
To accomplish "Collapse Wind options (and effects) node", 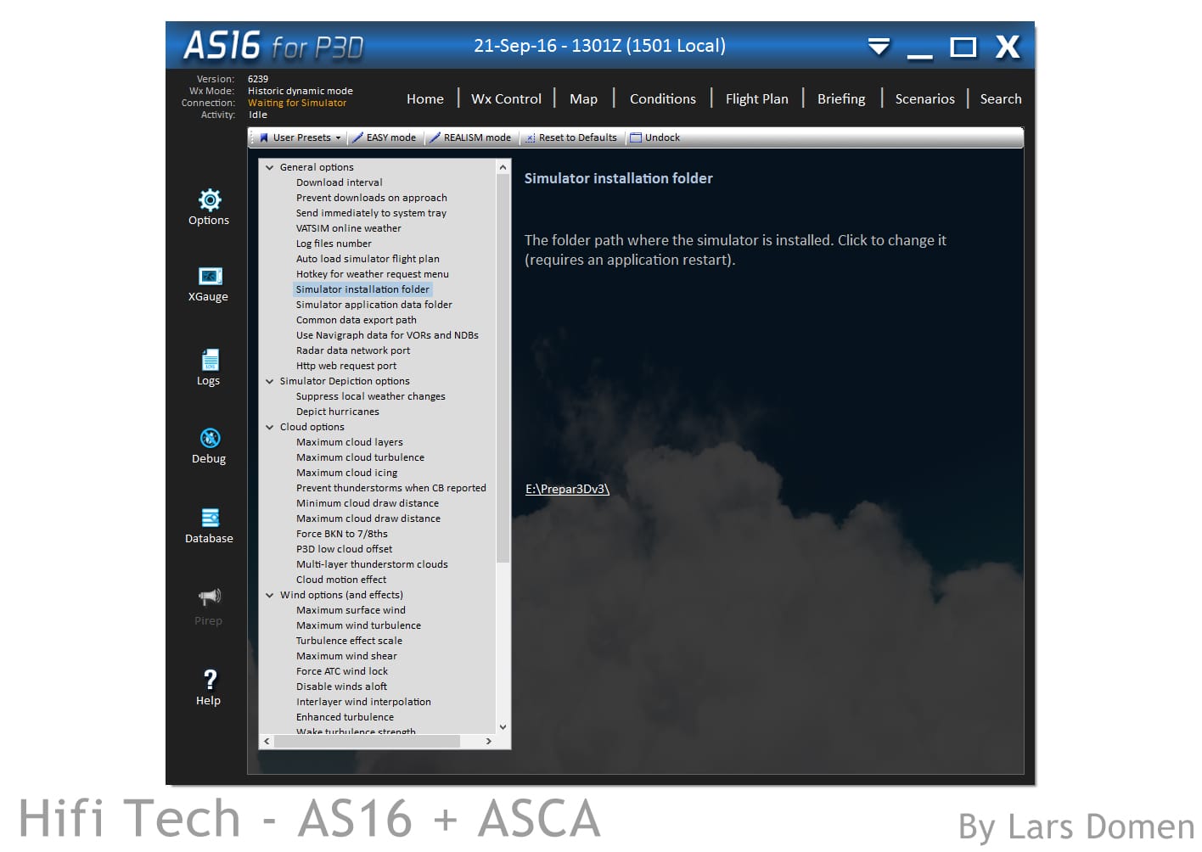I will point(270,595).
